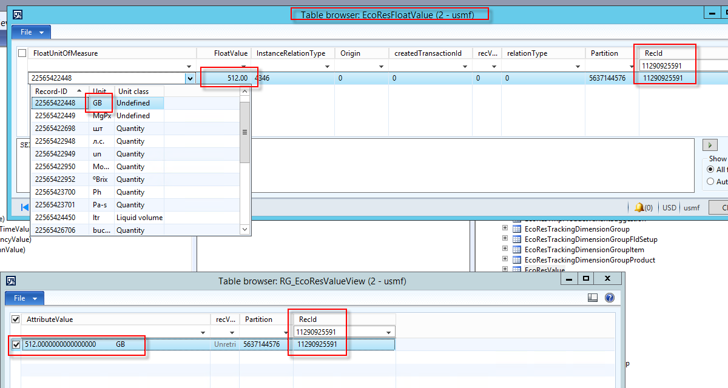
Task: Select the 'All' radio button under Show
Action: [x=710, y=170]
